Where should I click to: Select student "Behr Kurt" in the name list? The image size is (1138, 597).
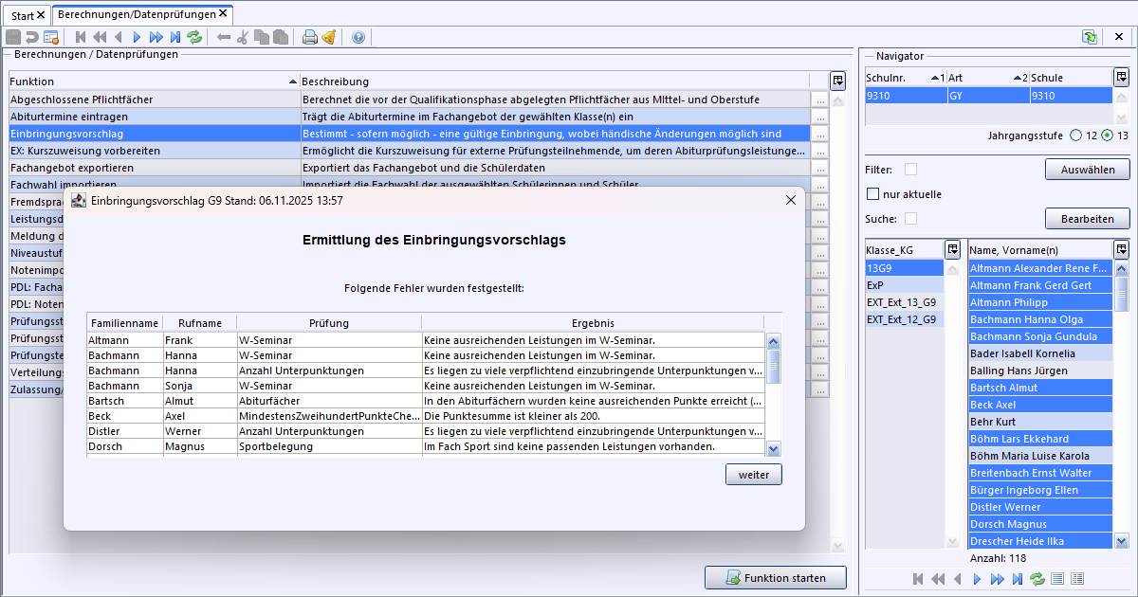coord(993,422)
